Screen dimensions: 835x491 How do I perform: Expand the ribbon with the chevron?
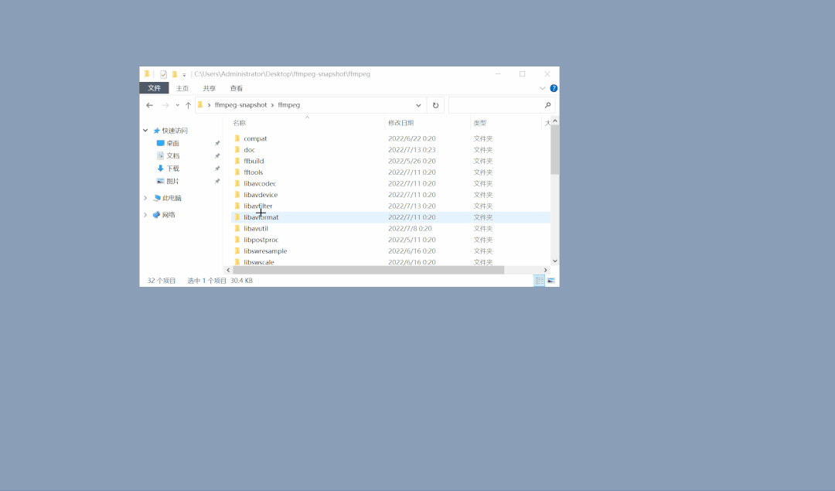click(x=542, y=88)
